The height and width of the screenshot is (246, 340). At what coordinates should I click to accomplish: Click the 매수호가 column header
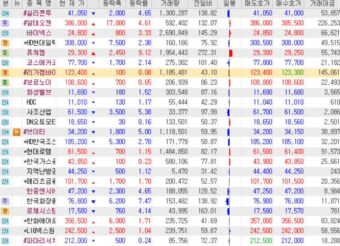(x=289, y=4)
